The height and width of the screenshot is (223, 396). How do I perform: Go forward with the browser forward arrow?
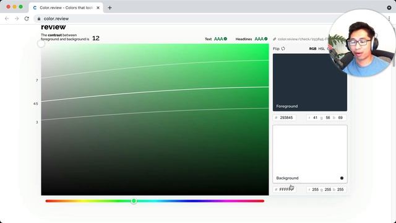point(17,19)
